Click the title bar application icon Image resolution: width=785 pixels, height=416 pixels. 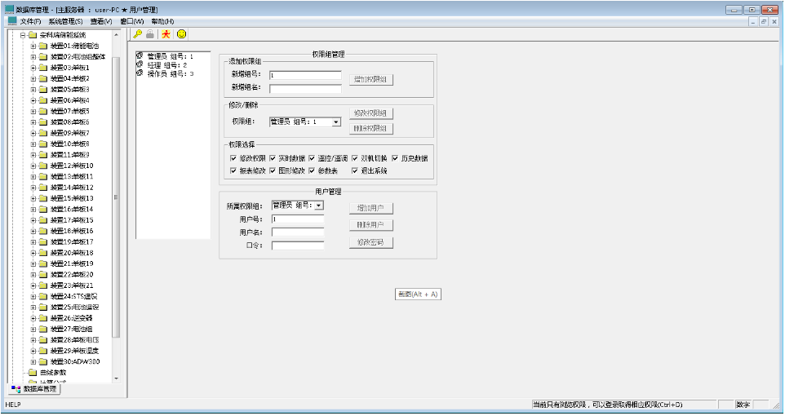10,9
